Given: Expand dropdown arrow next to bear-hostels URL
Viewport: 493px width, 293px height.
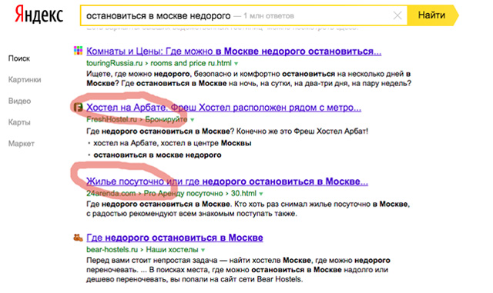Looking at the screenshot, I should [203, 250].
